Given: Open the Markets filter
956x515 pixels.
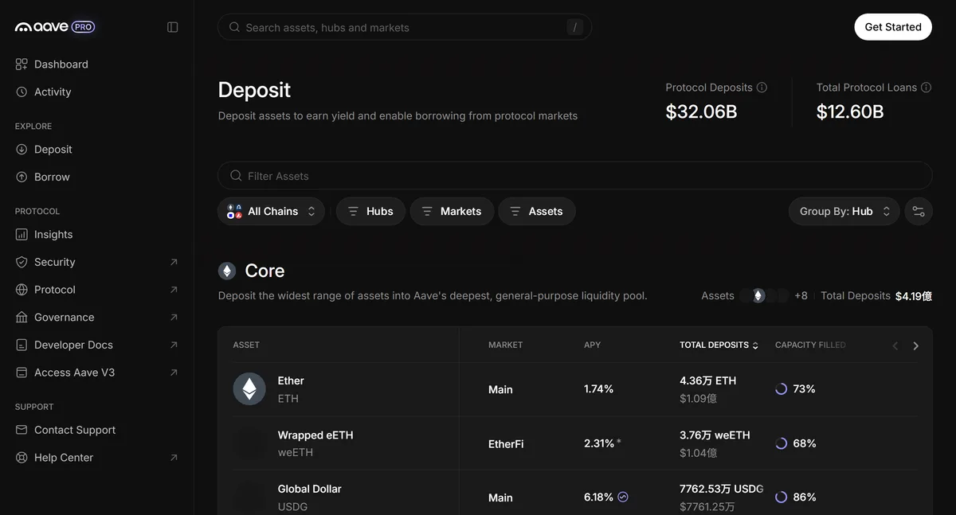Looking at the screenshot, I should tap(452, 211).
